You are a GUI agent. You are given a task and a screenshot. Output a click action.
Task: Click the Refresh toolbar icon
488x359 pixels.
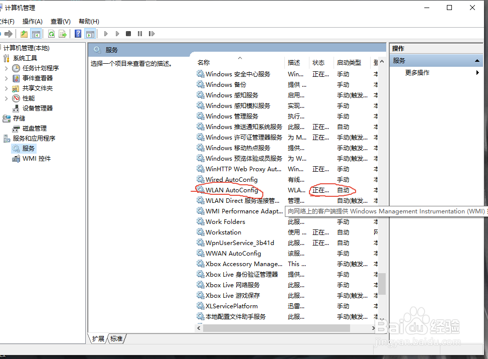pos(52,34)
